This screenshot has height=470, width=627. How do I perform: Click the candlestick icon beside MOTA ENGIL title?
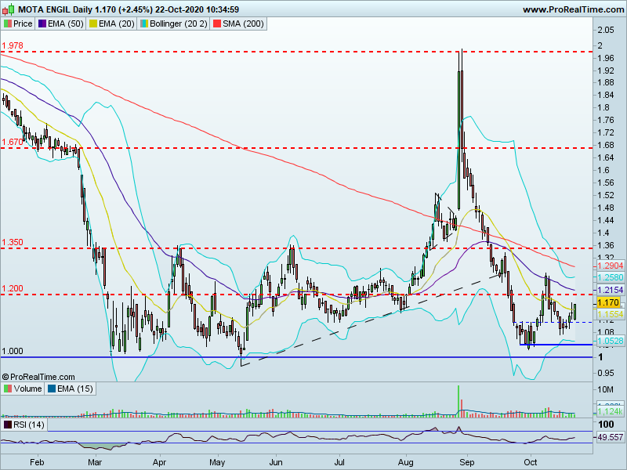(9, 9)
